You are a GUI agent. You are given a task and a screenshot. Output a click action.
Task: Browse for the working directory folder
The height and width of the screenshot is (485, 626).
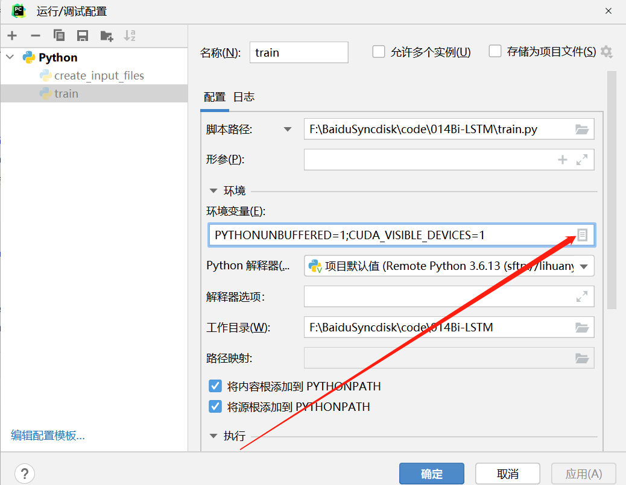582,328
